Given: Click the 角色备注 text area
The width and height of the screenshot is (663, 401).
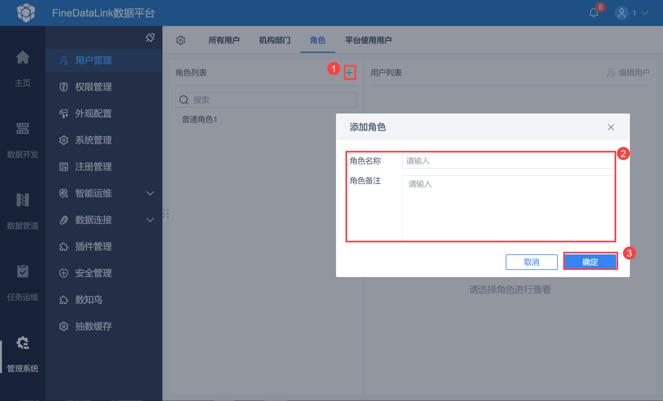Looking at the screenshot, I should click(x=508, y=208).
